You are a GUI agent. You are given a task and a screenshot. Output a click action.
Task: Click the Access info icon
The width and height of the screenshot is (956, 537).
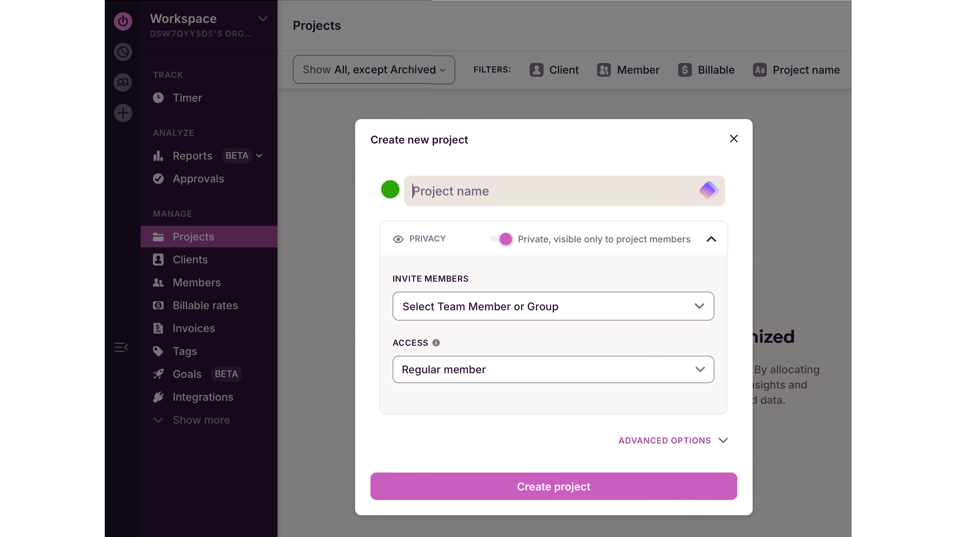(x=436, y=343)
